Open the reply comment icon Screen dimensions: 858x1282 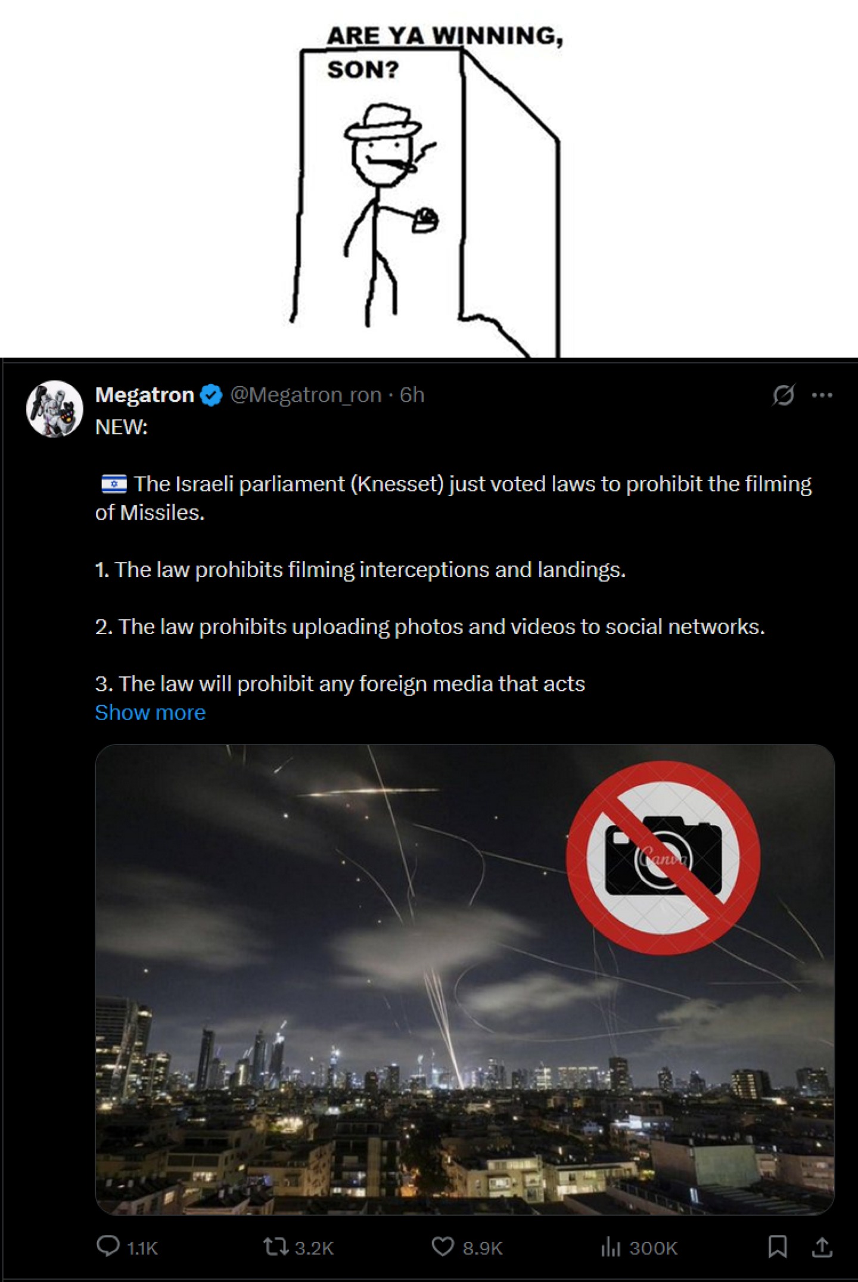click(108, 1247)
